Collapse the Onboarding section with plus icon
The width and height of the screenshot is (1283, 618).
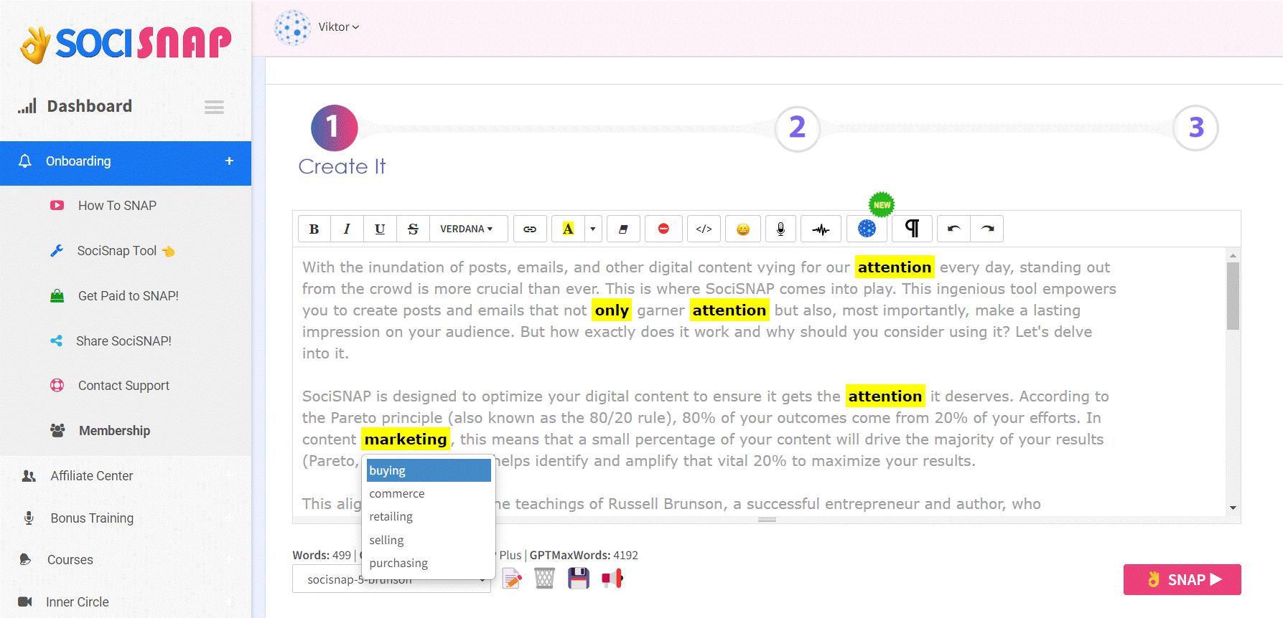pyautogui.click(x=229, y=161)
